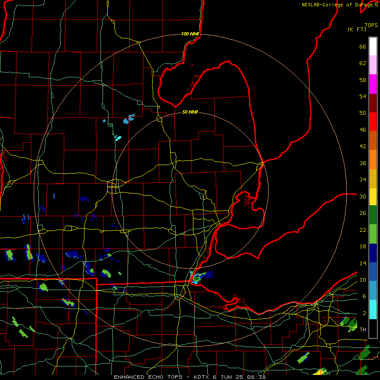Click the '10' legend value
This screenshot has width=380, height=380.
click(363, 280)
